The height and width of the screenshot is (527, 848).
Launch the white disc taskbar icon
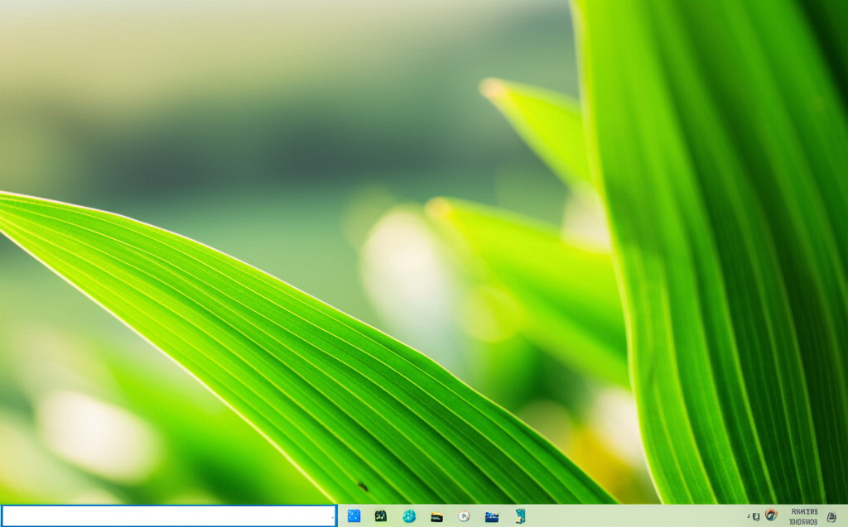point(465,516)
